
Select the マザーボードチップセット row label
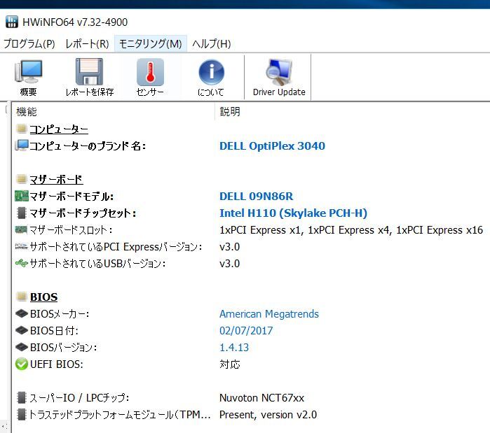(83, 213)
